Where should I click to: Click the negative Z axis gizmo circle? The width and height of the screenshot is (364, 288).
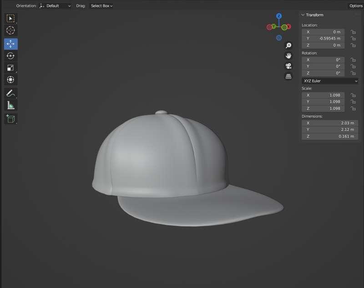pyautogui.click(x=279, y=38)
